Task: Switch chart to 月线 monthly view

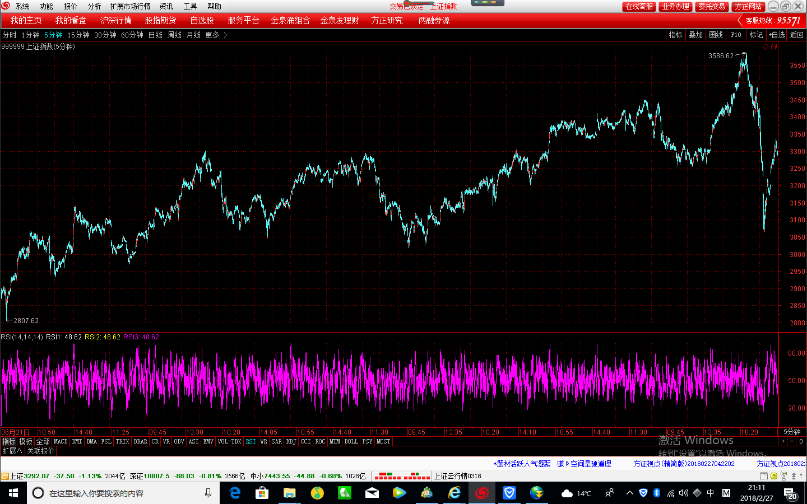Action: [193, 35]
